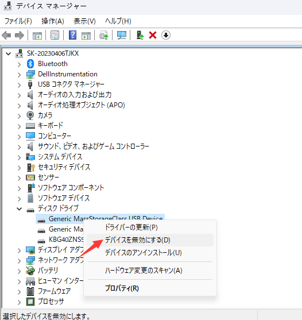Choose デバイスのアンインストール(U) in context menu

(150, 253)
